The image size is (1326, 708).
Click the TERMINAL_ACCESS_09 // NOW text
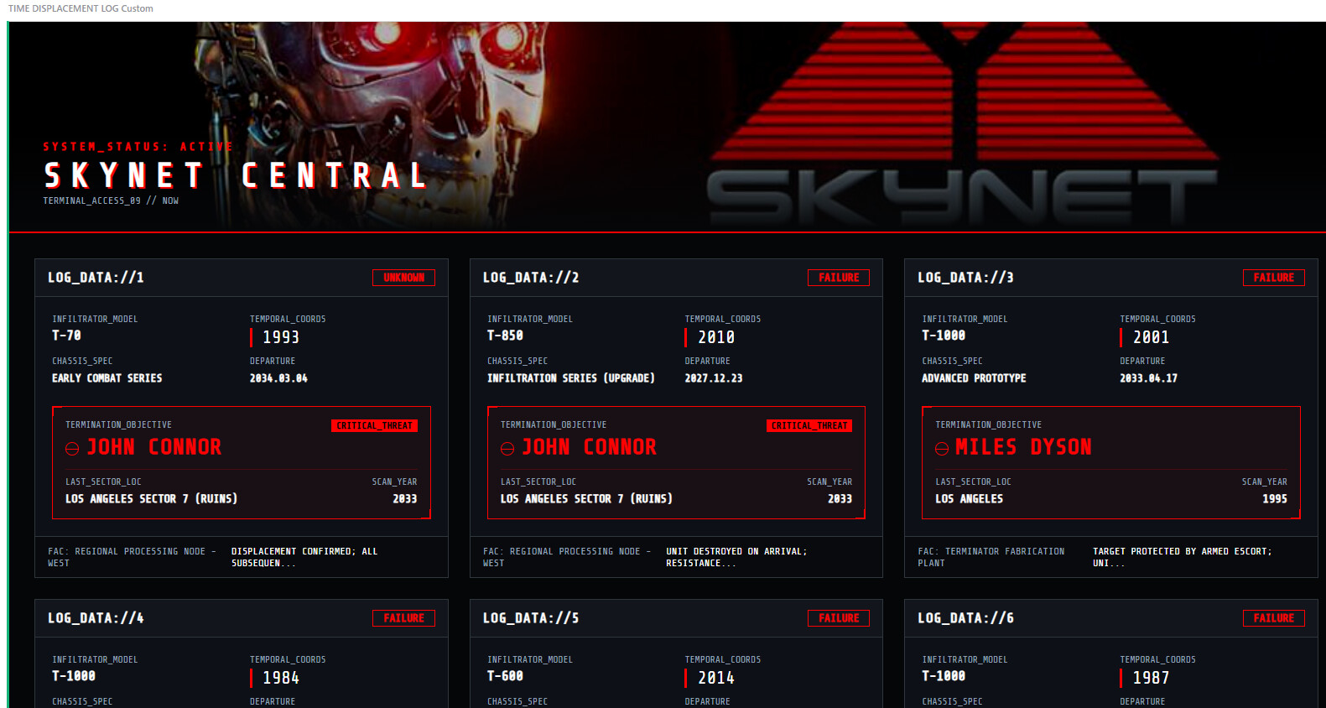click(x=111, y=201)
